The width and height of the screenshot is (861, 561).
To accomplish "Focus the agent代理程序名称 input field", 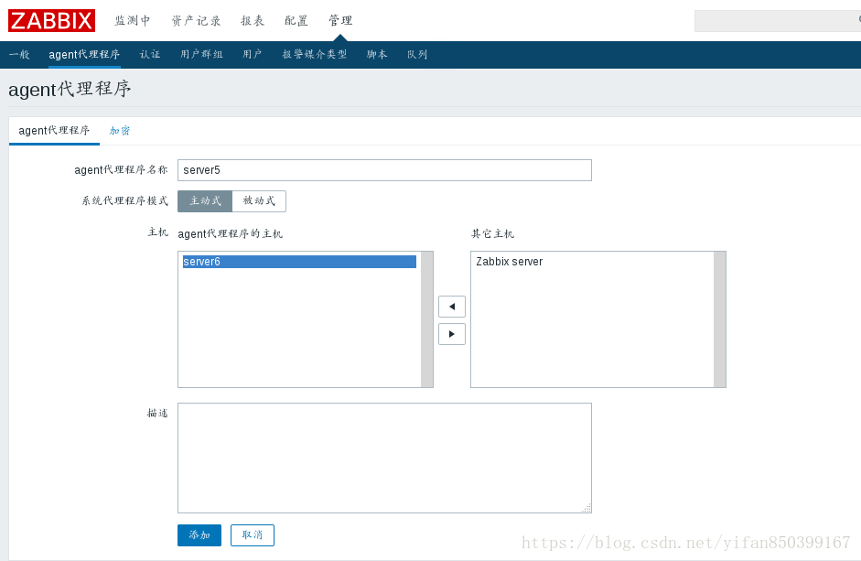I will point(384,170).
